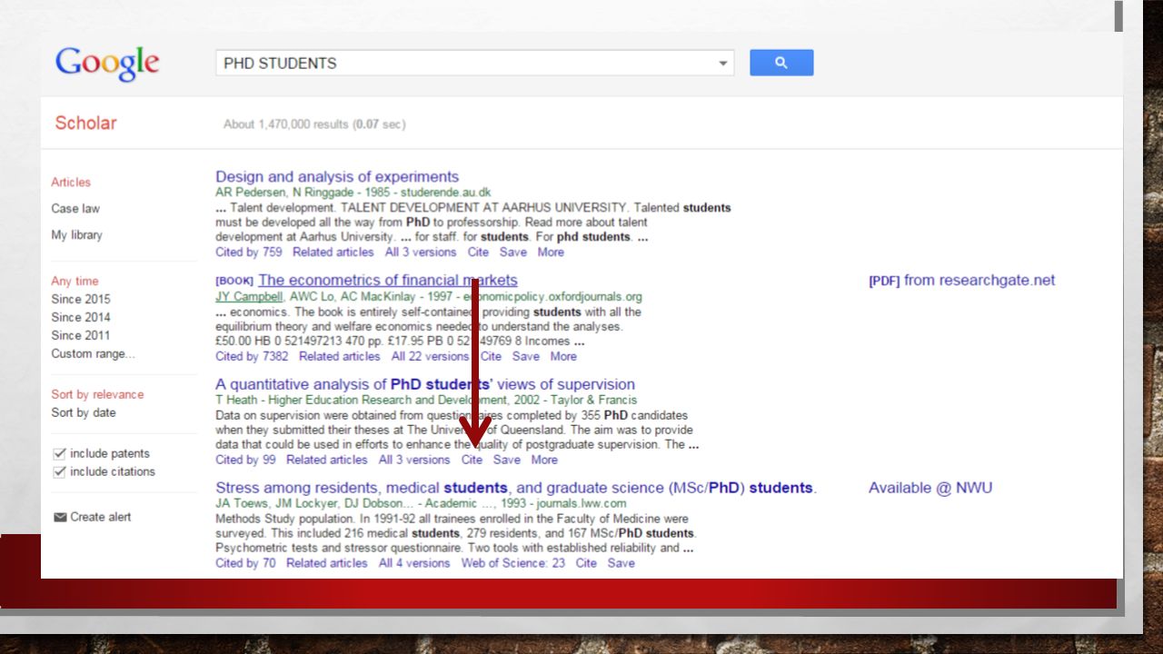Toggle the include patents checkbox

pos(60,453)
